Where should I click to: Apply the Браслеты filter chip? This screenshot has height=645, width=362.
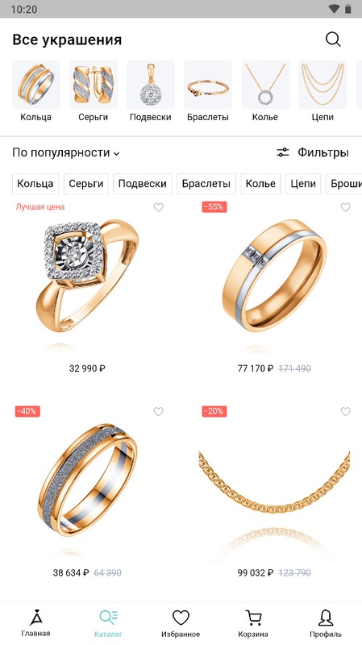pyautogui.click(x=206, y=184)
